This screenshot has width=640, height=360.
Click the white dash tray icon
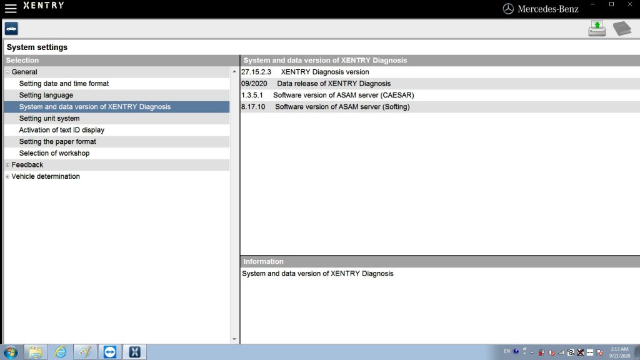tap(590, 352)
